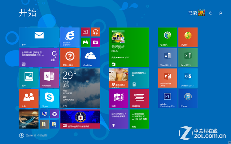Open the OneDrive tile
Image resolution: width=231 pixels, height=144 pixels.
click(91, 58)
